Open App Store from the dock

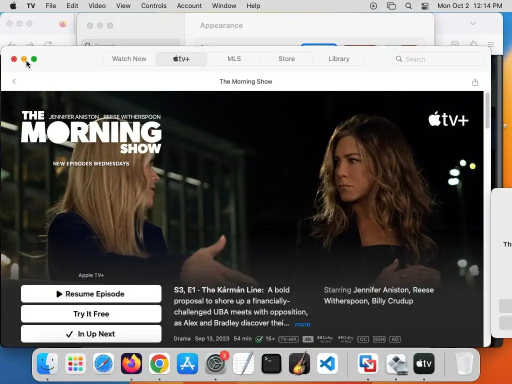click(x=187, y=363)
